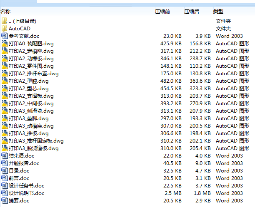Viewport: 255px width, 207px height.
Task: Click the dwg icon of 打印A3_垫脚.dwg
Action: coord(5,118)
